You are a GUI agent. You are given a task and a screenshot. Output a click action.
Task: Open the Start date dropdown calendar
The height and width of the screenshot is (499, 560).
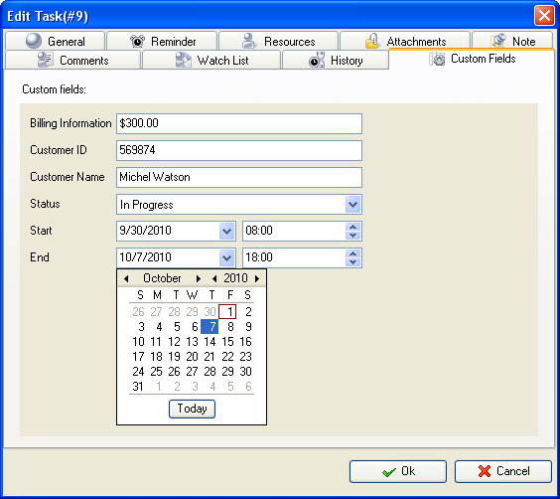[x=226, y=231]
